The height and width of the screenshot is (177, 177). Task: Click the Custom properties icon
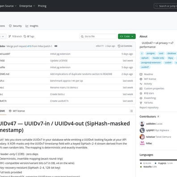pos(141,88)
